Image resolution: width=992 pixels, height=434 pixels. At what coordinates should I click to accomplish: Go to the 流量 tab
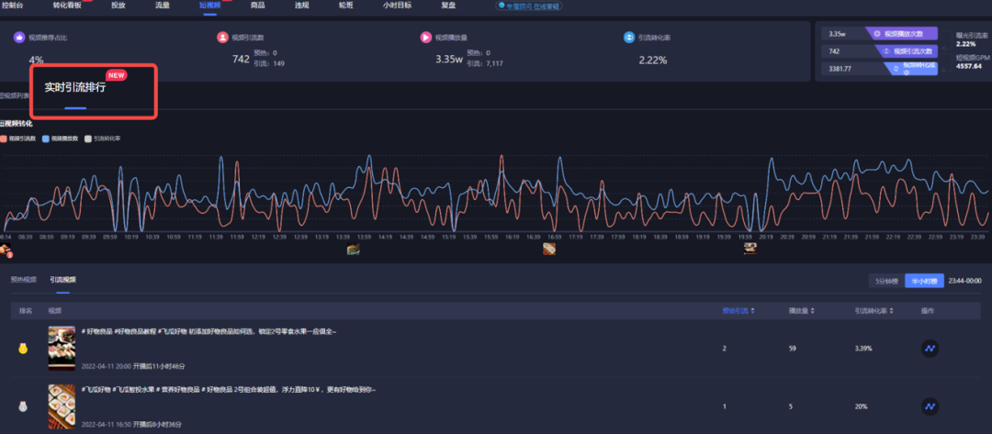click(163, 6)
